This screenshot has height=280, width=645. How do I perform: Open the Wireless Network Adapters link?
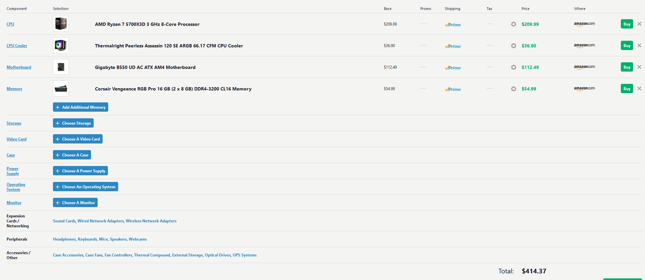[x=151, y=221]
